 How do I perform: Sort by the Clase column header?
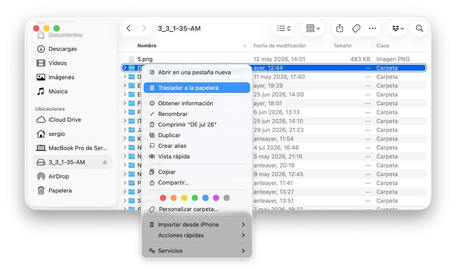point(382,46)
